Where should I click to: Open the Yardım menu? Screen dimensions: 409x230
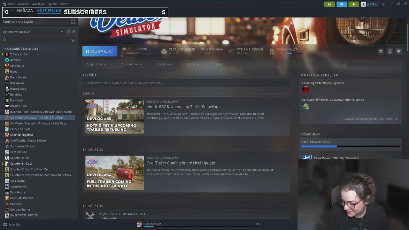click(x=64, y=4)
